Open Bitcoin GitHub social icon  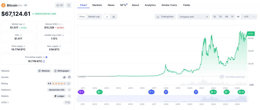69,77
